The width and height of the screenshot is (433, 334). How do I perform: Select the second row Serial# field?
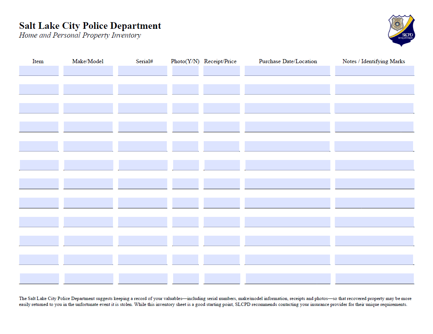pyautogui.click(x=142, y=89)
